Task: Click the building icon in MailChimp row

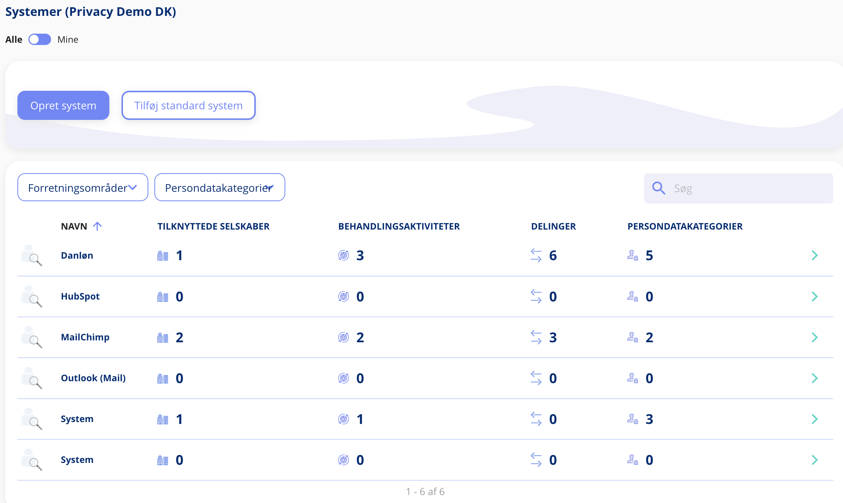Action: [x=163, y=337]
